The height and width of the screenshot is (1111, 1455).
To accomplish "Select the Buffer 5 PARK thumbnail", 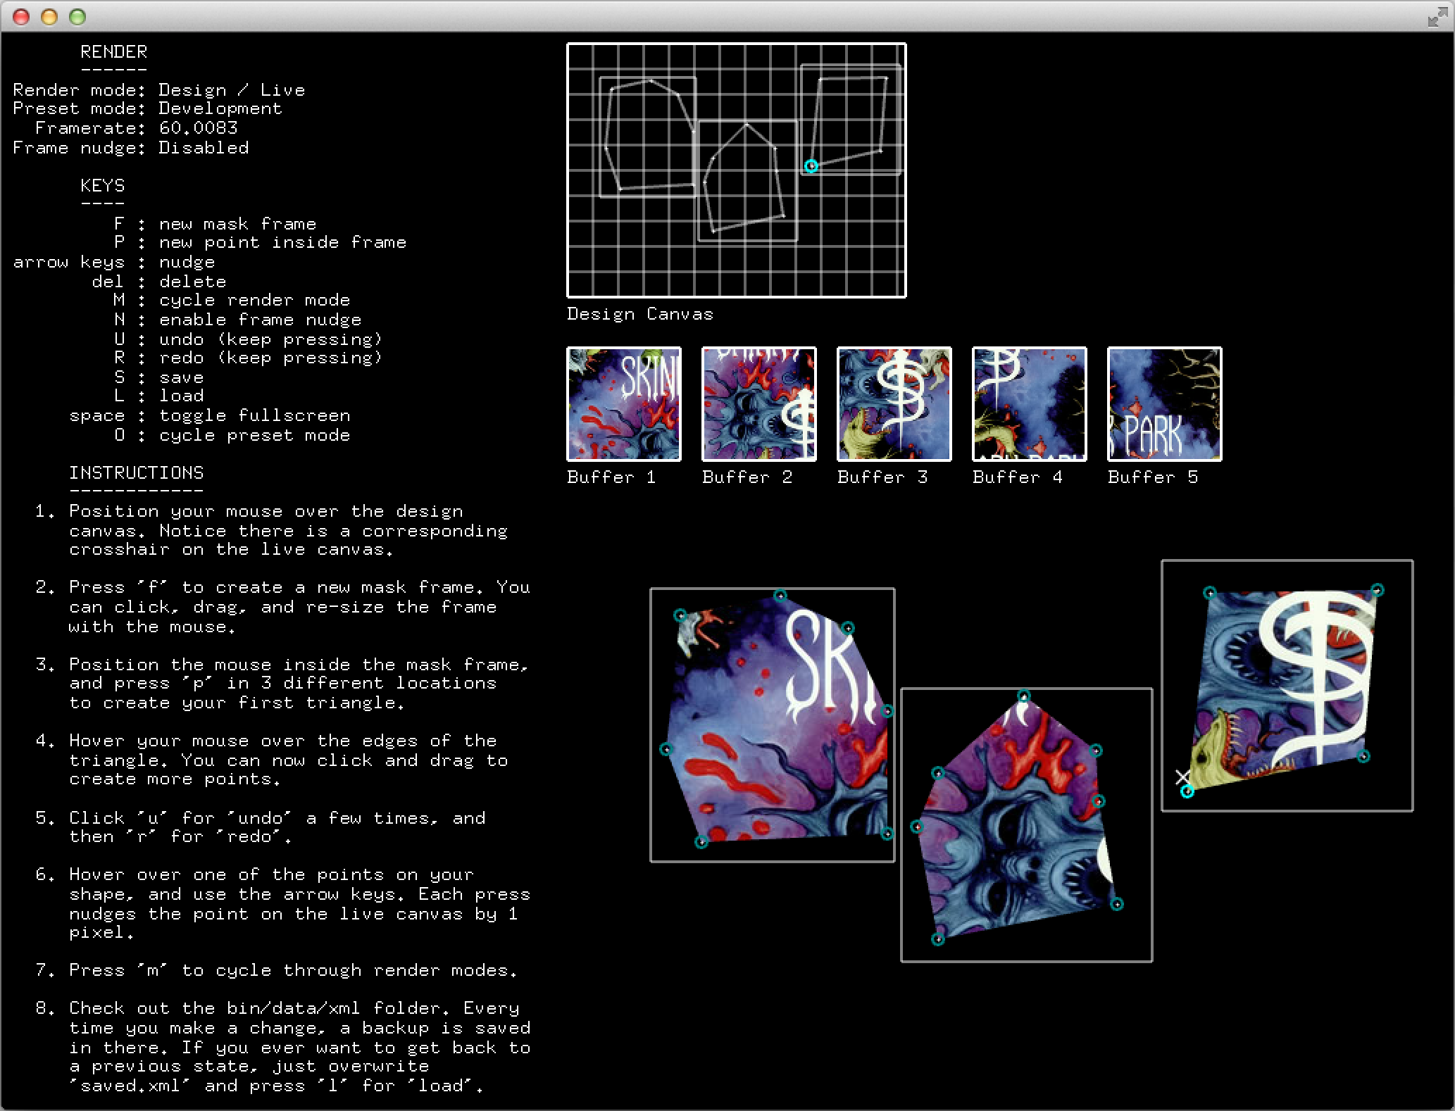I will 1165,404.
